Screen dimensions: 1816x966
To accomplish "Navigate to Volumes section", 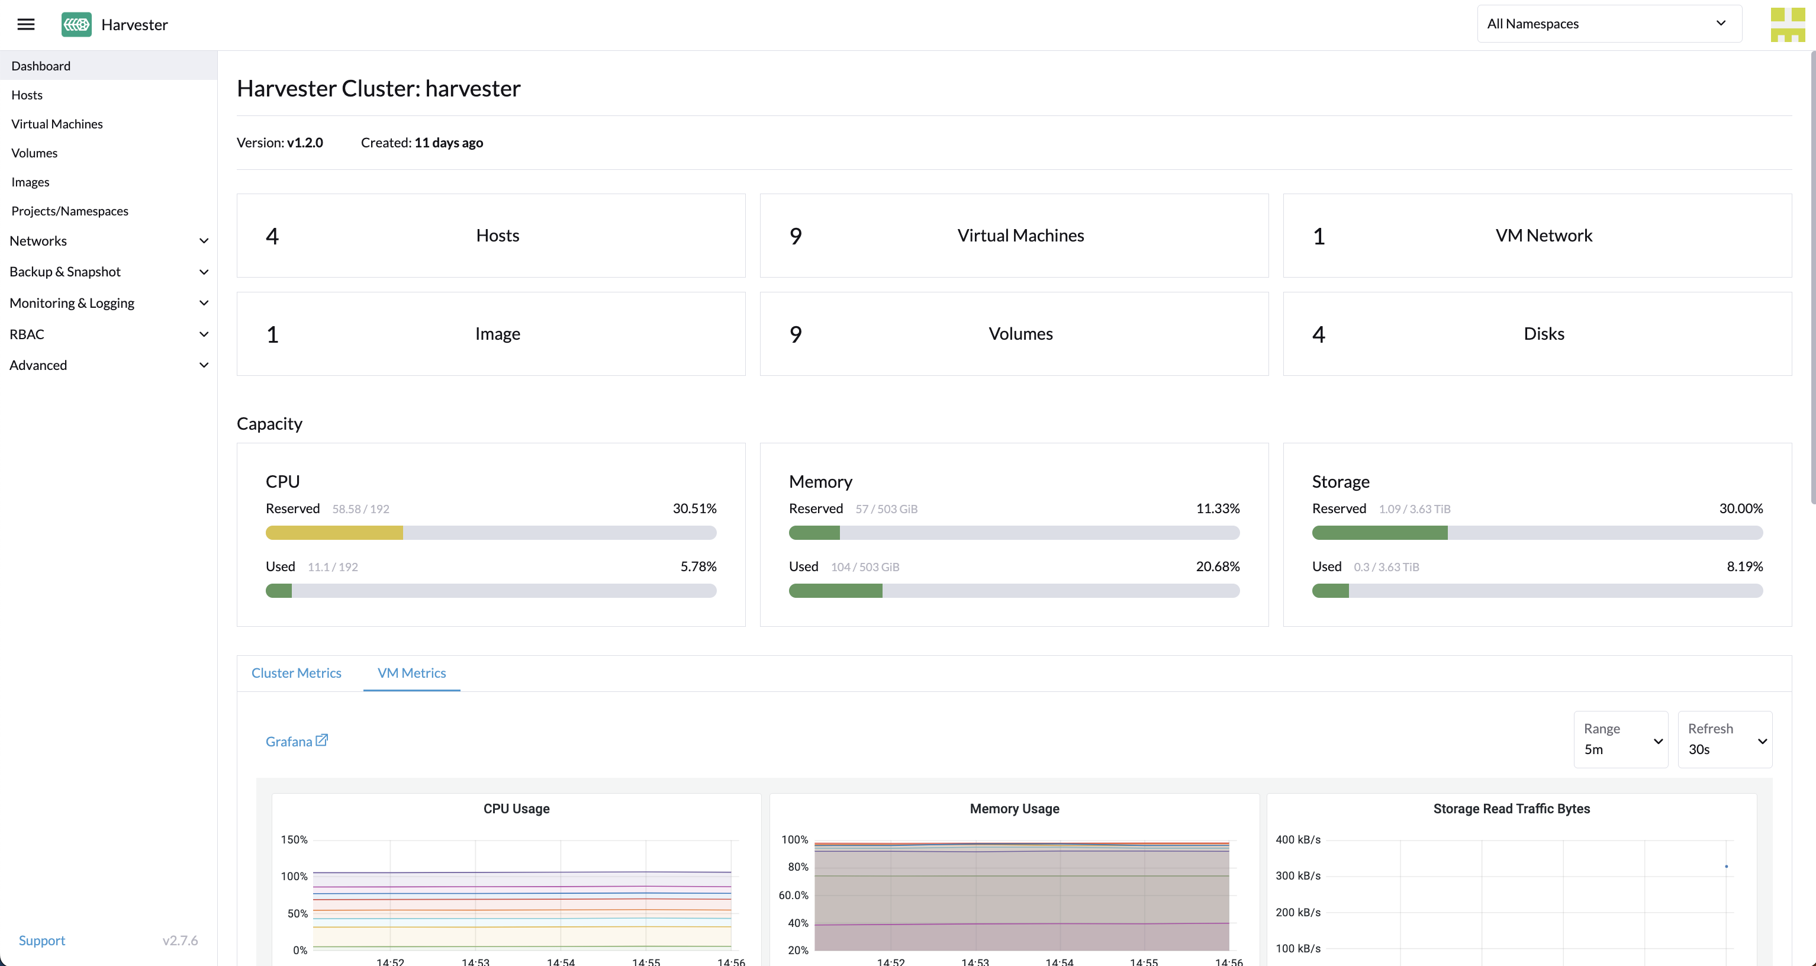I will pyautogui.click(x=35, y=153).
